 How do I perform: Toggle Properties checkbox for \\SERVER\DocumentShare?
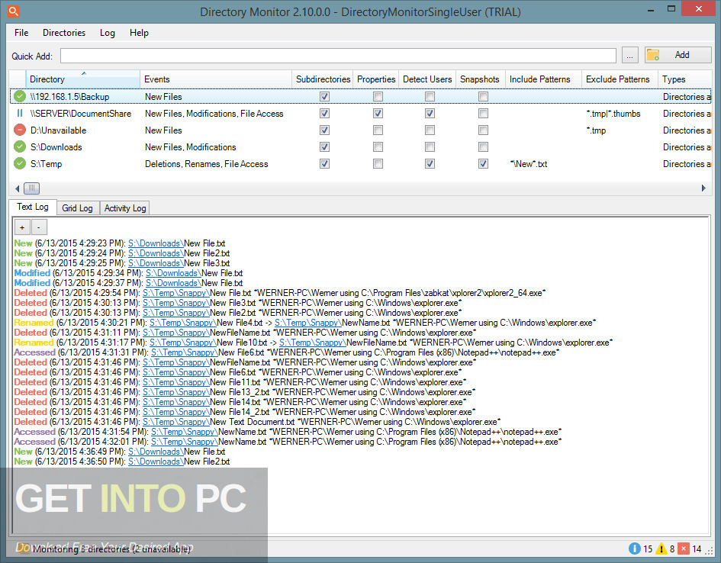[x=378, y=114]
